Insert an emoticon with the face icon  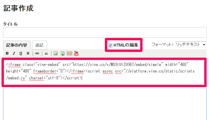(x=69, y=53)
